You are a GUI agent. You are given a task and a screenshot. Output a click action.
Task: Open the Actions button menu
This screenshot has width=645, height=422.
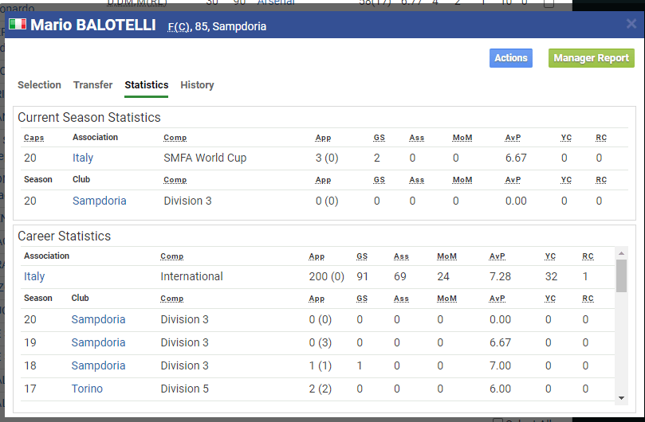[x=510, y=58]
